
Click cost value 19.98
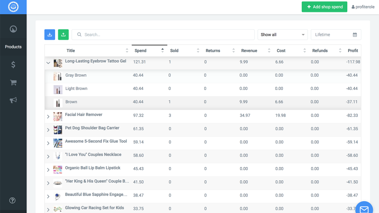pos(280,115)
